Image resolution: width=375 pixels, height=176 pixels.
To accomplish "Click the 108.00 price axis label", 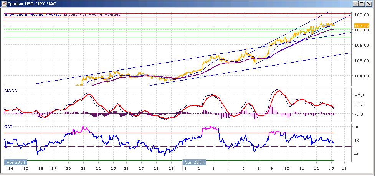I will [x=361, y=15].
